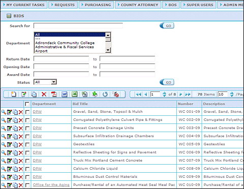
Task: Click the GO button beside Search for
Action: (x=167, y=26)
